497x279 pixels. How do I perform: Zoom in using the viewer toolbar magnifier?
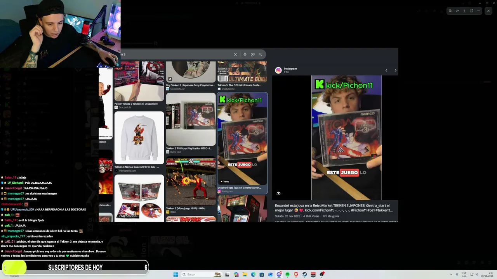(x=450, y=11)
